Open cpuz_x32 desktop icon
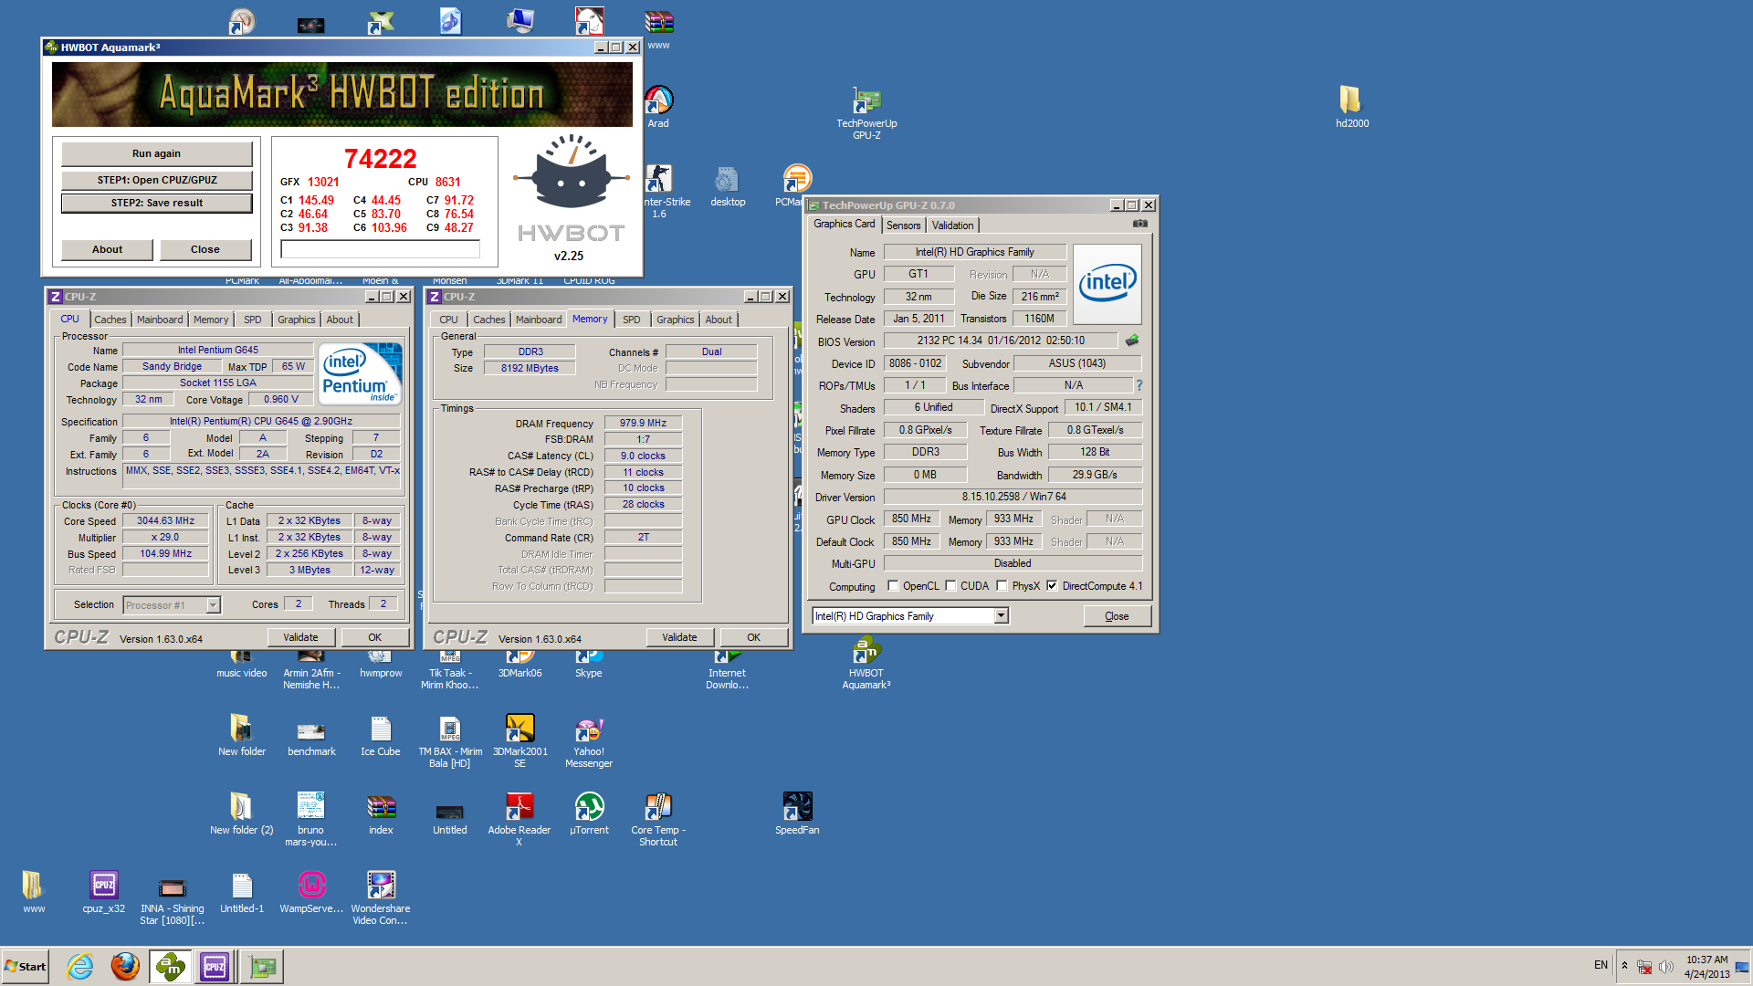The height and width of the screenshot is (986, 1753). (104, 892)
